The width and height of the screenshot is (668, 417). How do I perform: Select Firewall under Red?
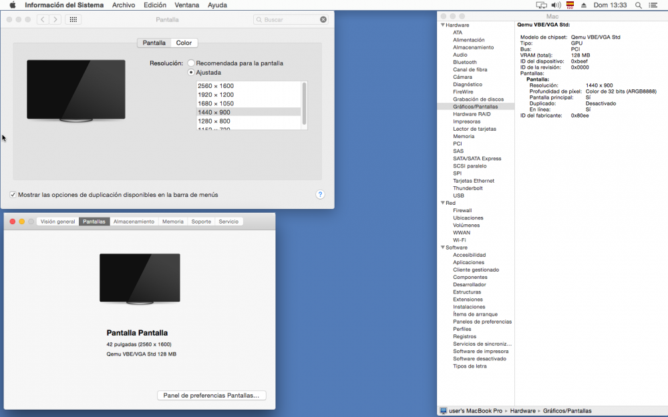click(x=462, y=211)
